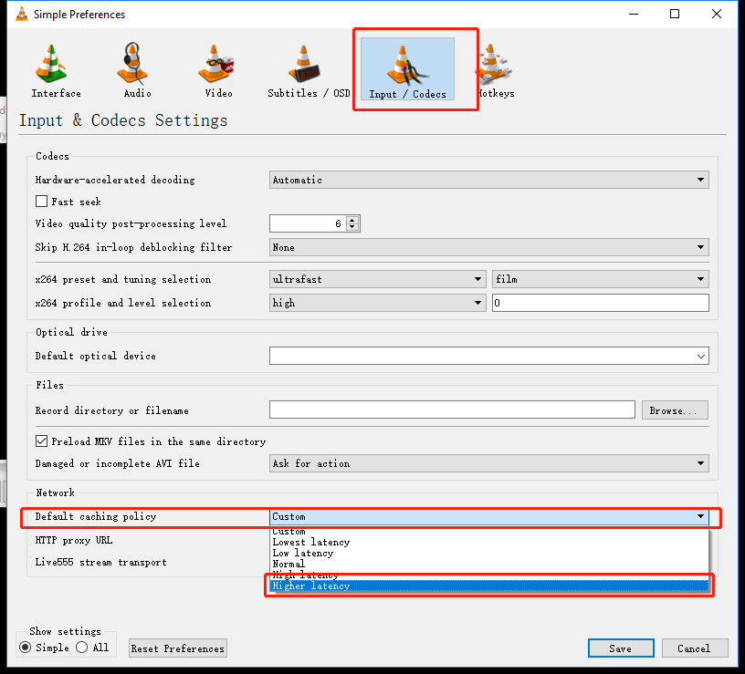Image resolution: width=745 pixels, height=674 pixels.
Task: Open the x264 profile high dropdown
Action: [377, 303]
